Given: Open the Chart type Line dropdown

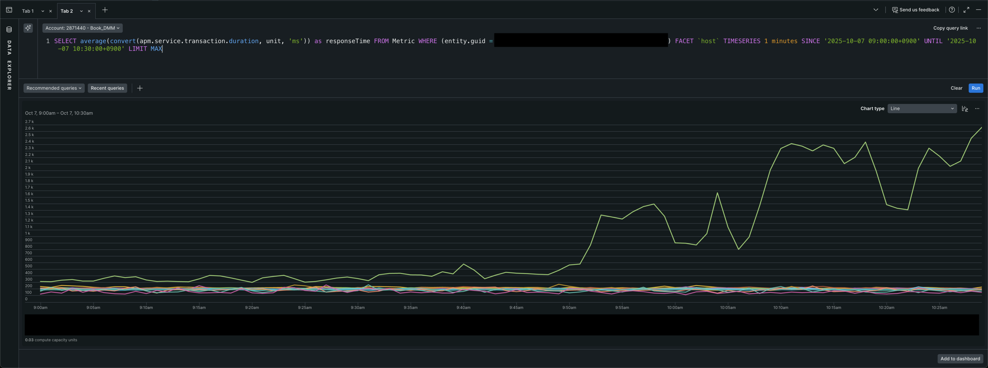Looking at the screenshot, I should coord(922,109).
